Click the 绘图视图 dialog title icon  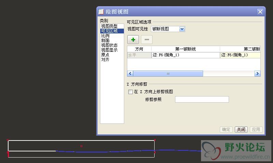[101, 12]
